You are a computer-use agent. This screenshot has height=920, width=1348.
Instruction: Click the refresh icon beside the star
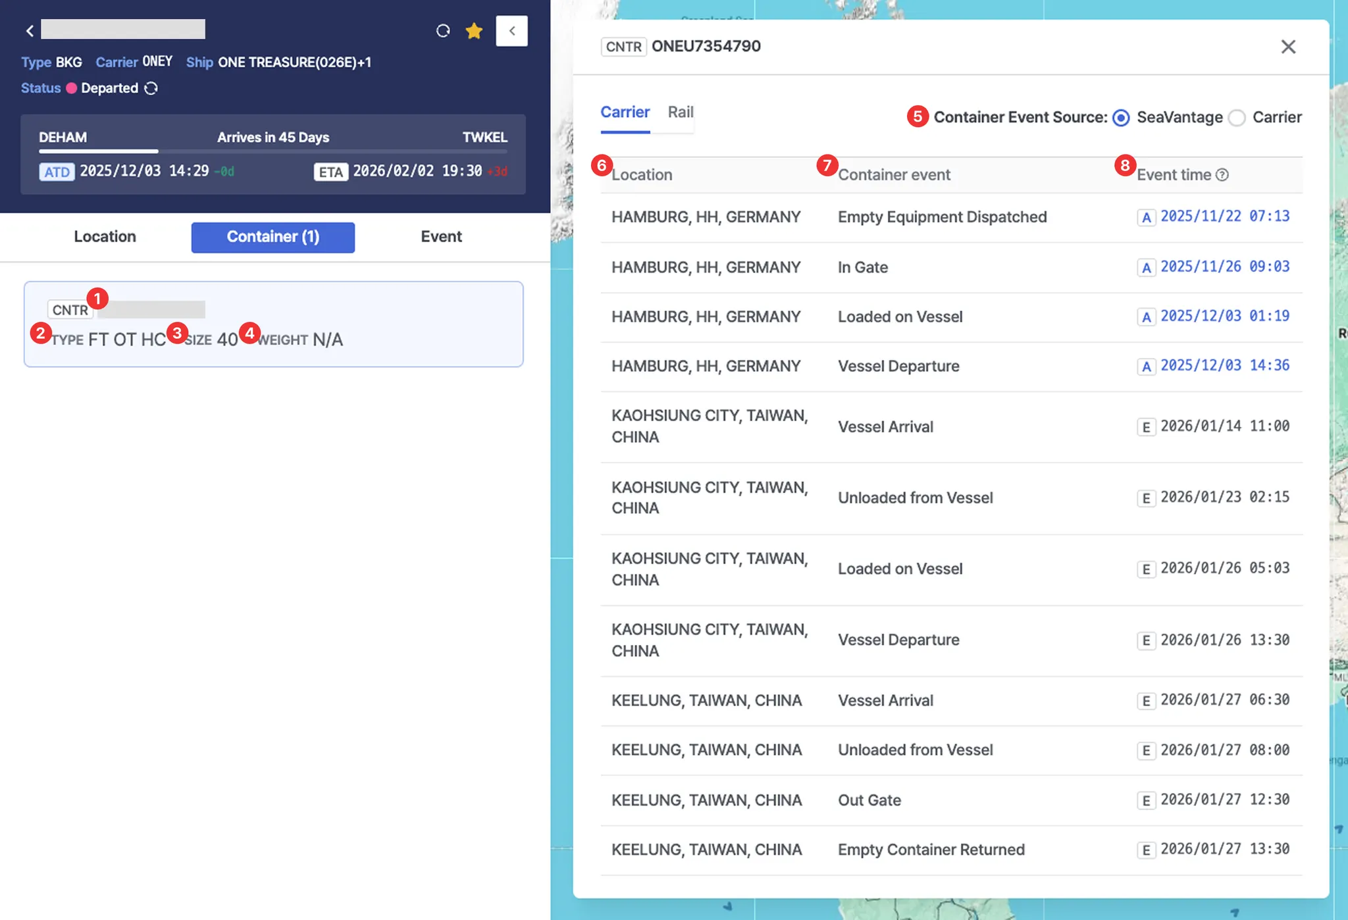point(443,31)
